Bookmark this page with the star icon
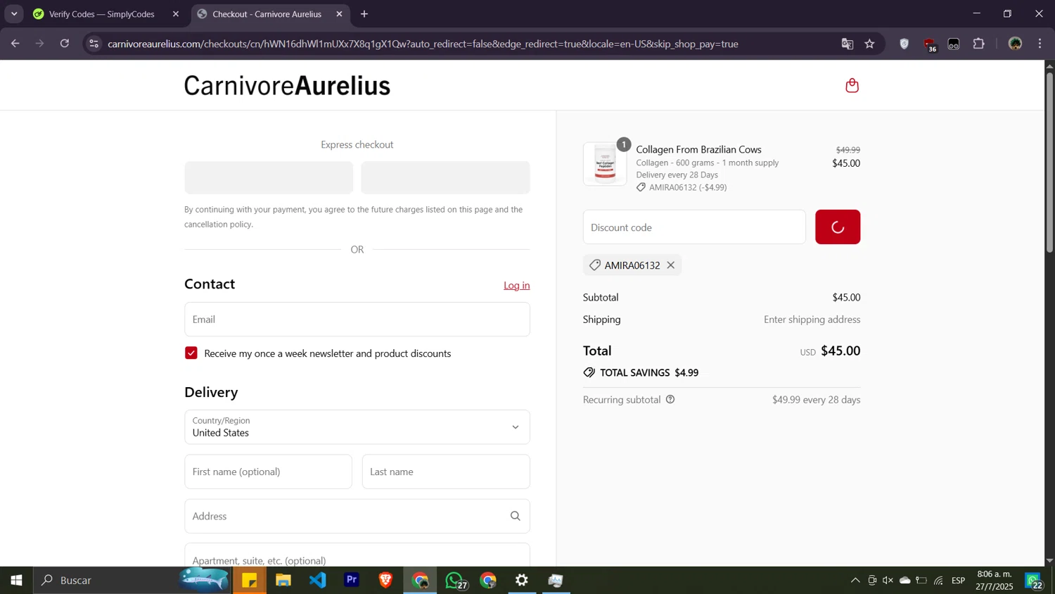The image size is (1055, 594). (870, 44)
